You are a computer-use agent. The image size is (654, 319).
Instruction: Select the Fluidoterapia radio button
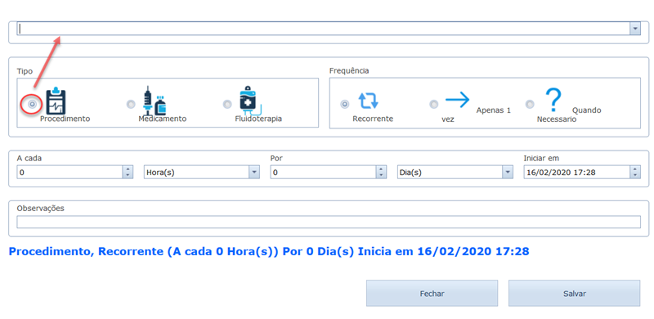pos(227,104)
